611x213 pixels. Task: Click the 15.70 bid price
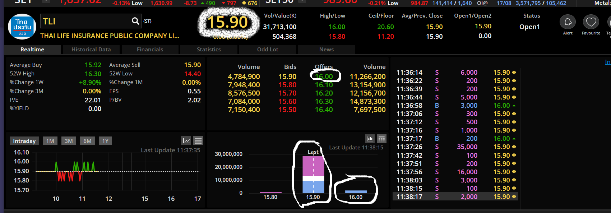pyautogui.click(x=288, y=93)
